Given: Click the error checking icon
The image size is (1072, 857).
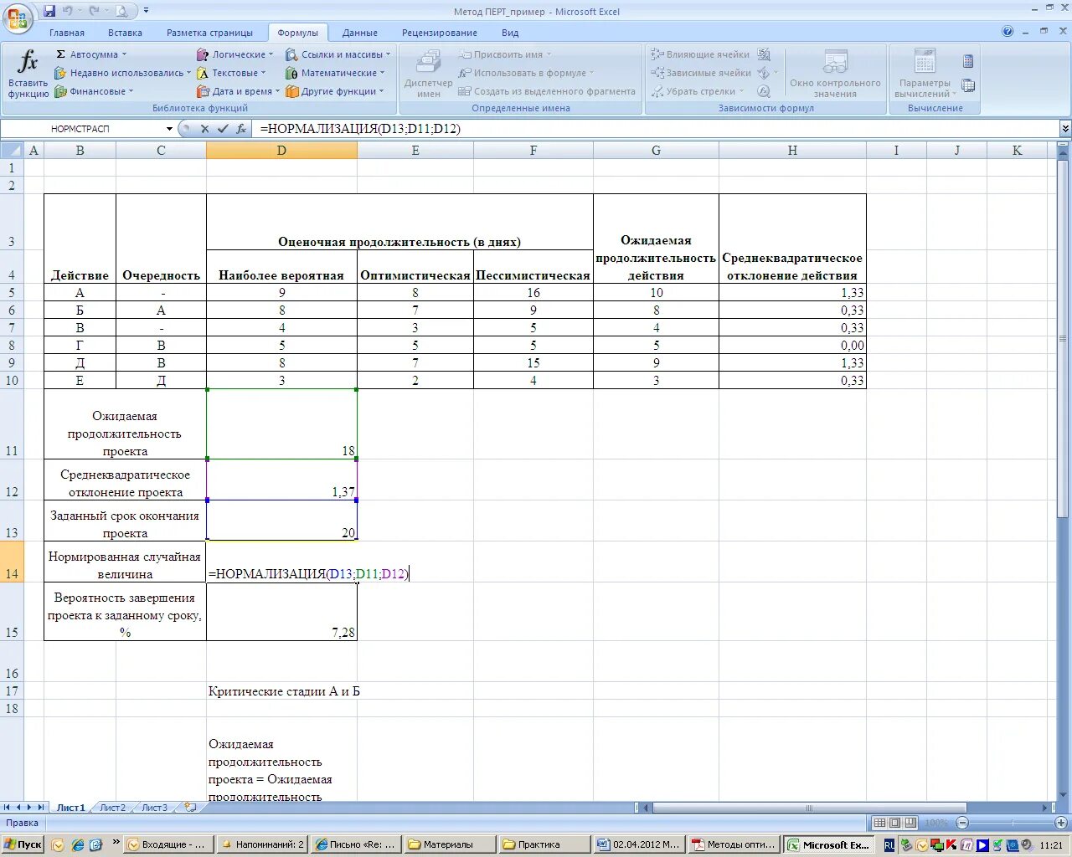Looking at the screenshot, I should click(764, 73).
